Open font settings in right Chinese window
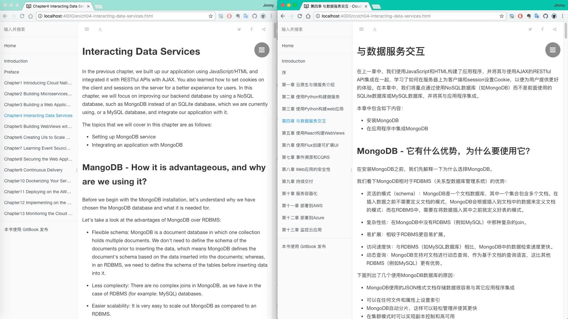This screenshot has width=568, height=319. pyautogui.click(x=375, y=29)
